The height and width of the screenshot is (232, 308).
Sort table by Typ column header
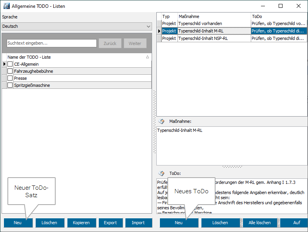[x=169, y=16]
